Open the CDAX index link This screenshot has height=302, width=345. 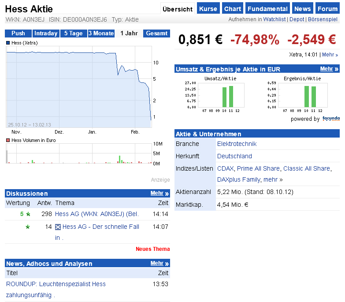tap(225, 168)
